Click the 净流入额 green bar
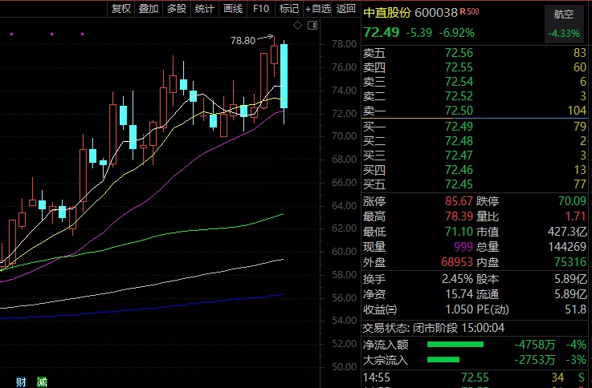The height and width of the screenshot is (388, 592). [455, 345]
